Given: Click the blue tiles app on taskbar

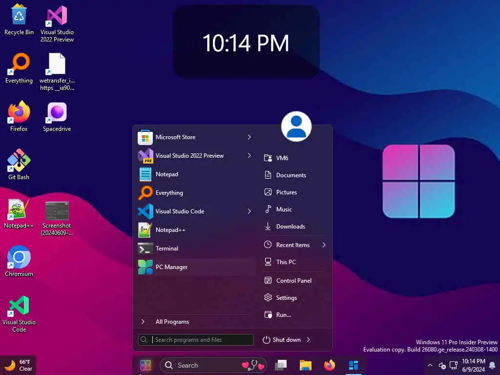Looking at the screenshot, I should click(354, 365).
